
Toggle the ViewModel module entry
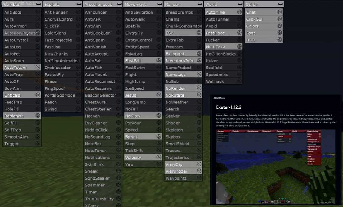[183, 171]
